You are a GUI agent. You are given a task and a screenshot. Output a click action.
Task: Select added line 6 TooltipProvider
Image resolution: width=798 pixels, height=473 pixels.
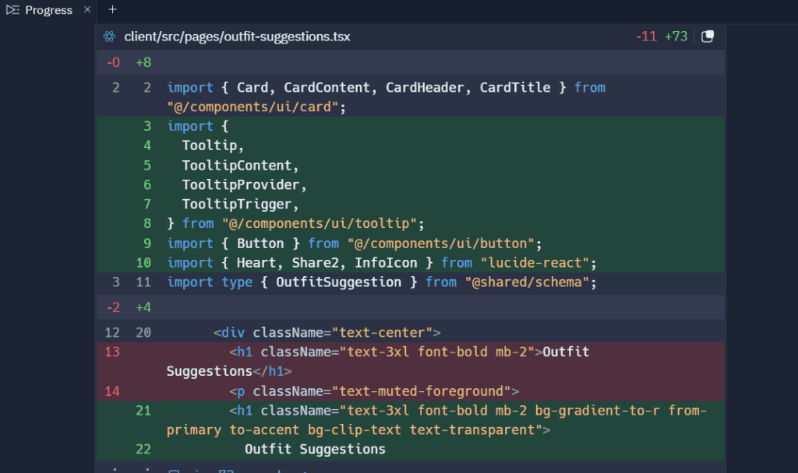click(411, 184)
